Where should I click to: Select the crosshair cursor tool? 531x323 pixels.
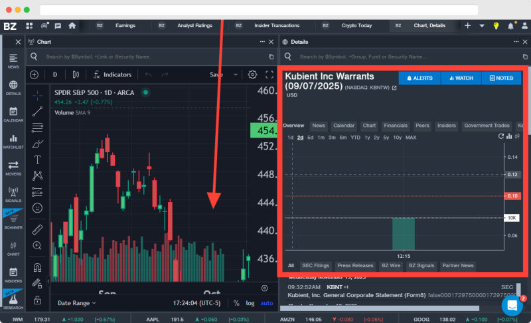[37, 96]
